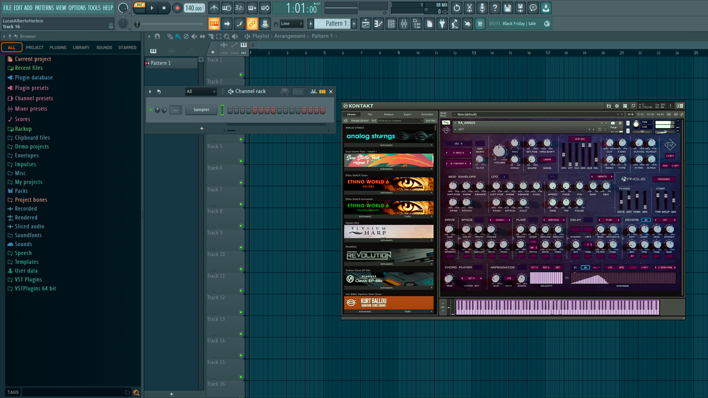Toggle the countdown before recording icon
This screenshot has height=398, width=708.
coord(239,8)
